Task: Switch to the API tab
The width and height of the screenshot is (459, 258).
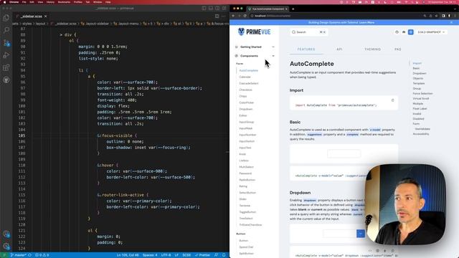Action: [x=339, y=49]
